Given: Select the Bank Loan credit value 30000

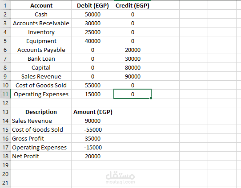Looking at the screenshot, I should pyautogui.click(x=133, y=59).
